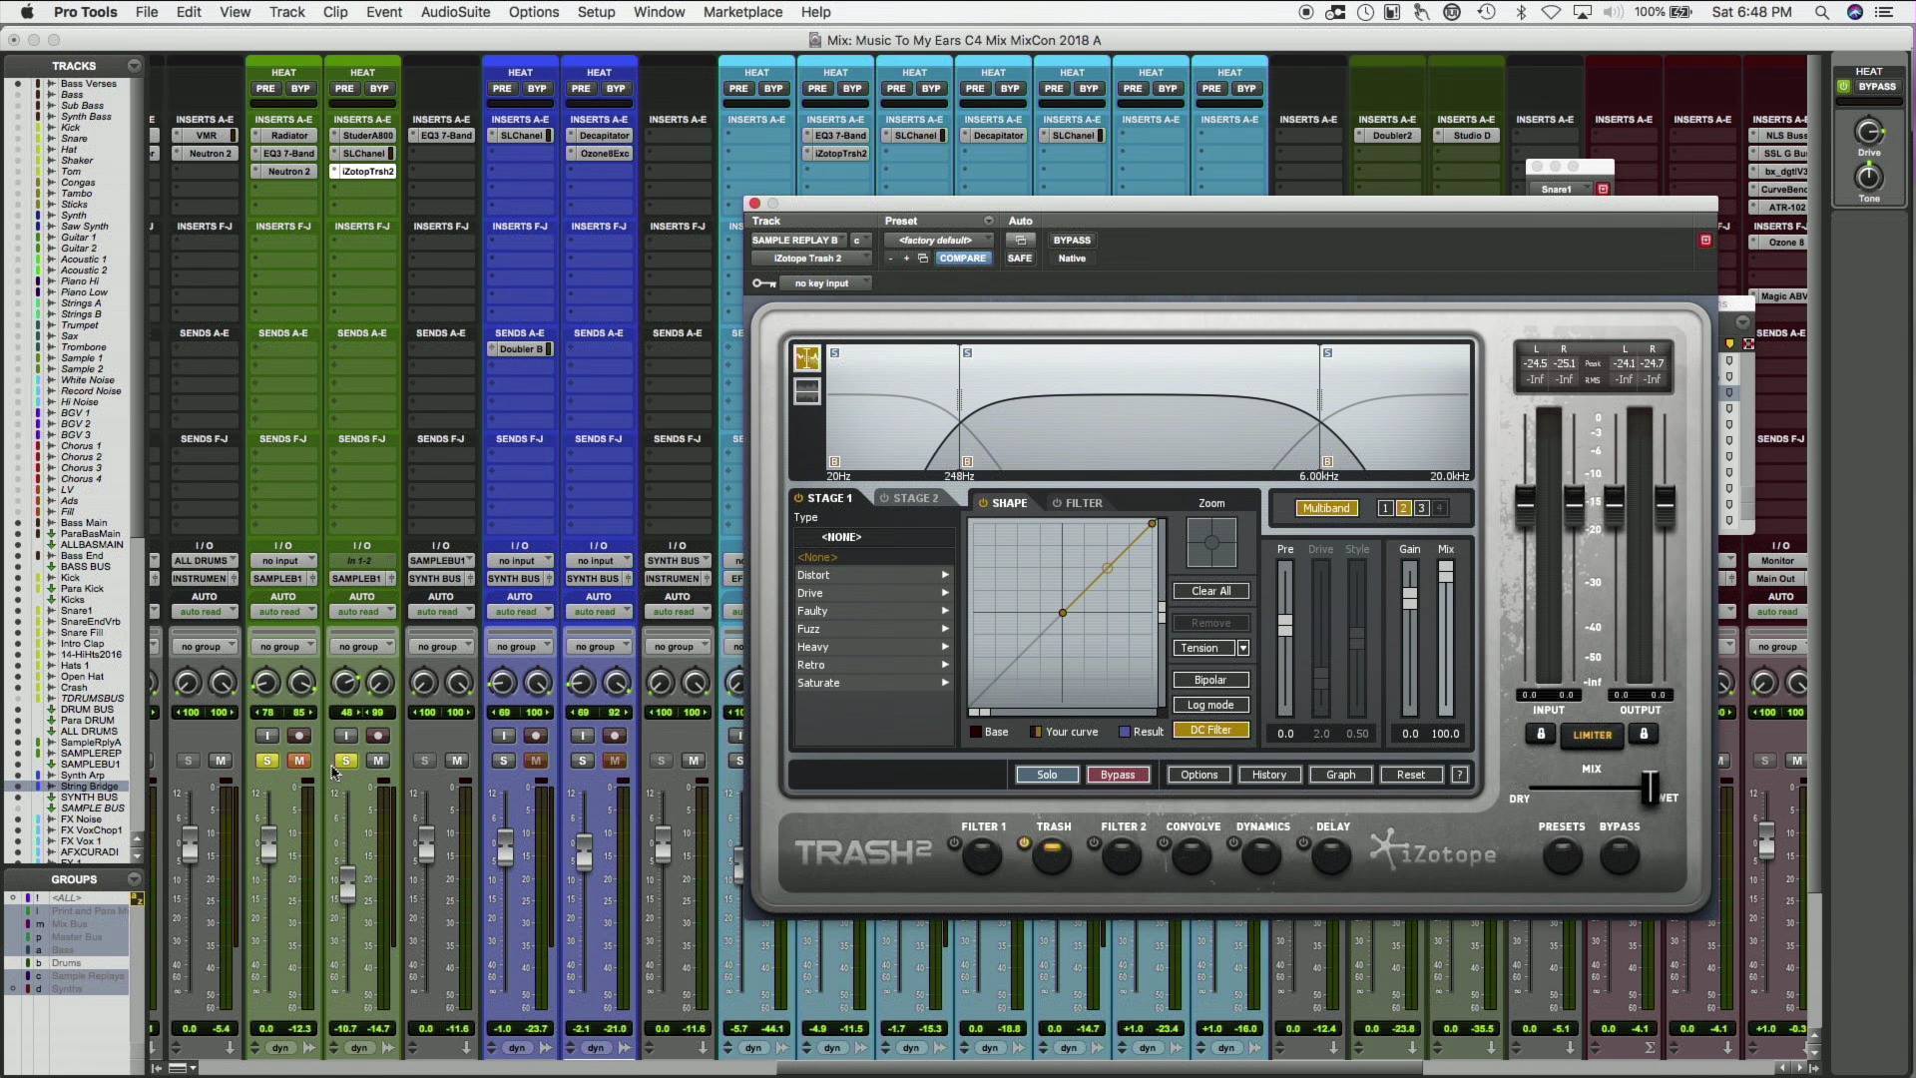Select Bass Verses in the Tracks list

click(88, 84)
